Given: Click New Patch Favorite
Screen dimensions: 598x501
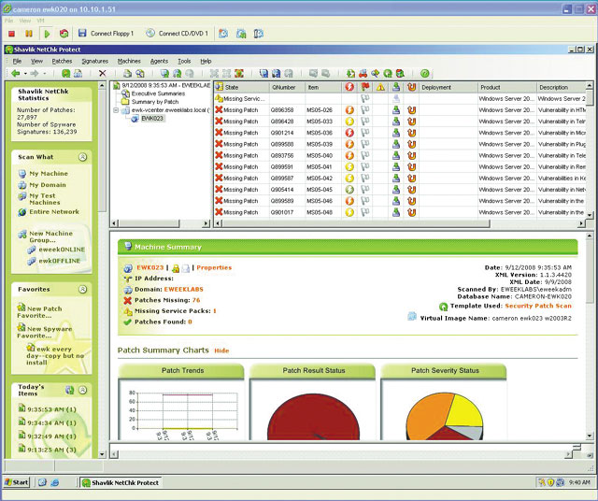Looking at the screenshot, I should [x=39, y=312].
